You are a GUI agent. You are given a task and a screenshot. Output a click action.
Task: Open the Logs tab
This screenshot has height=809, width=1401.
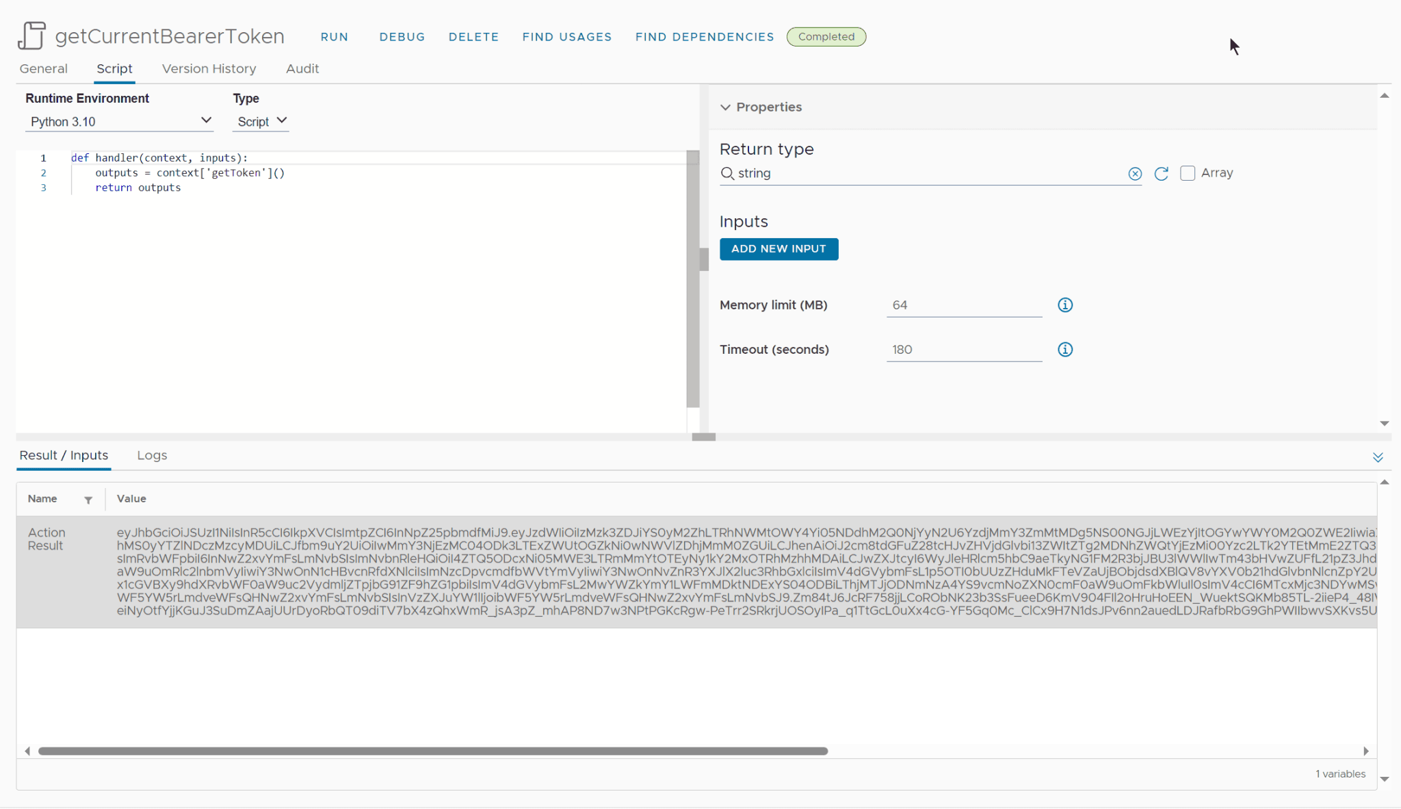tap(152, 455)
